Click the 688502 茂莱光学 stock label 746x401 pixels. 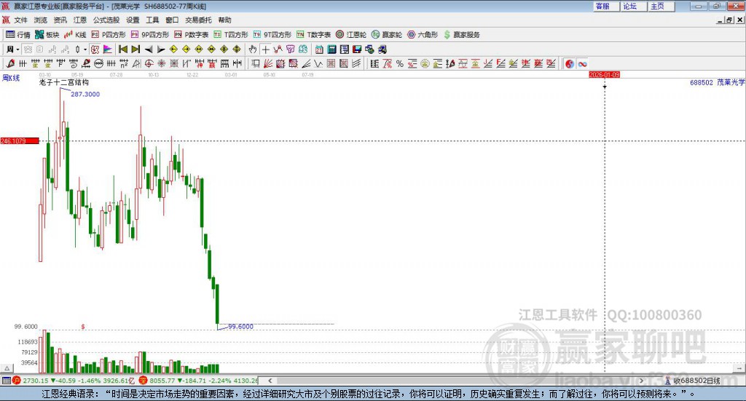point(717,82)
